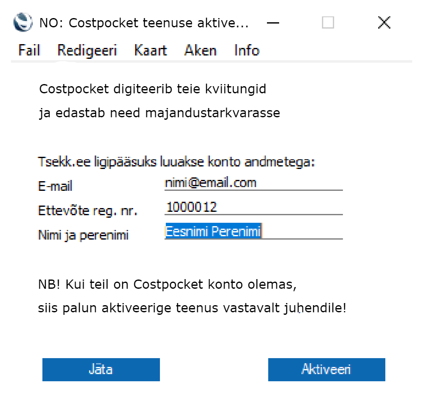Click the Ettevõte reg. nr. label
426x393 pixels.
pos(88,211)
